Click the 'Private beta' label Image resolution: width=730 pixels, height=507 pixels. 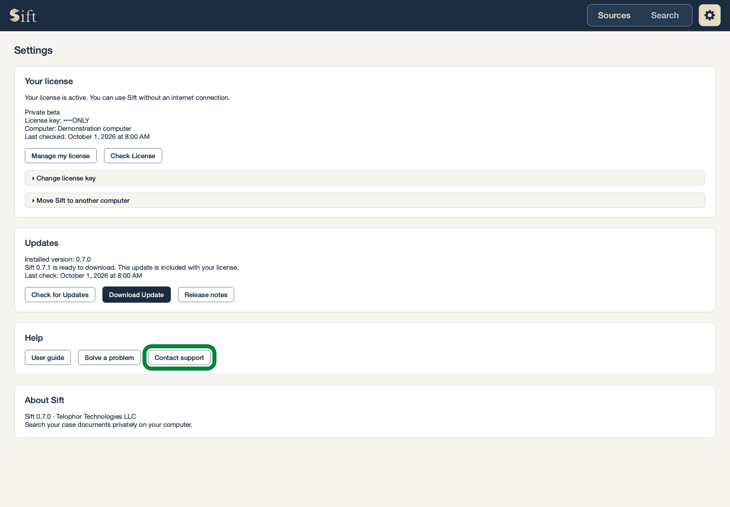click(x=42, y=113)
